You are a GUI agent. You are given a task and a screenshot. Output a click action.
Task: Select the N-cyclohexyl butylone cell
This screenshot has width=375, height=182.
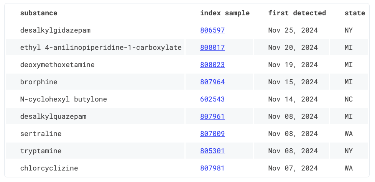tap(95, 99)
